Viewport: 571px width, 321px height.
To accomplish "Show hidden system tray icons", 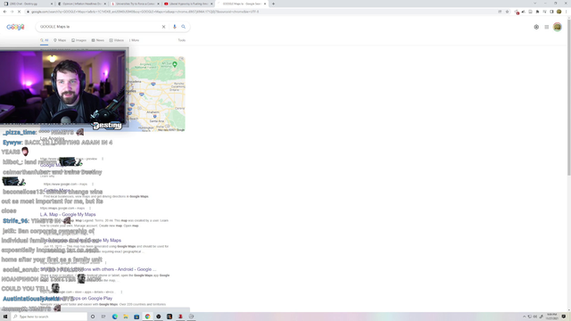I will tap(525, 317).
